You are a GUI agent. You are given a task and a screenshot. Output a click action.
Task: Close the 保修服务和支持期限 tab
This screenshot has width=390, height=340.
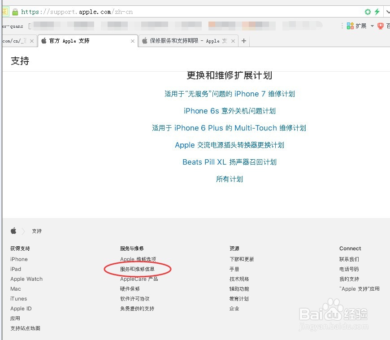coord(233,41)
